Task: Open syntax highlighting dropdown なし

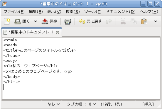Action: click(53, 104)
